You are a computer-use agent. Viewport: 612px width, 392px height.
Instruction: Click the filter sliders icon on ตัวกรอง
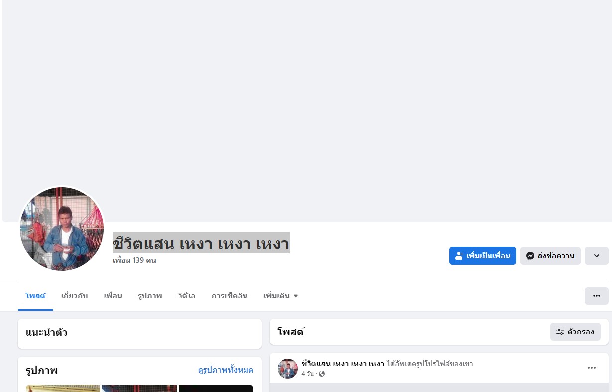tap(560, 332)
